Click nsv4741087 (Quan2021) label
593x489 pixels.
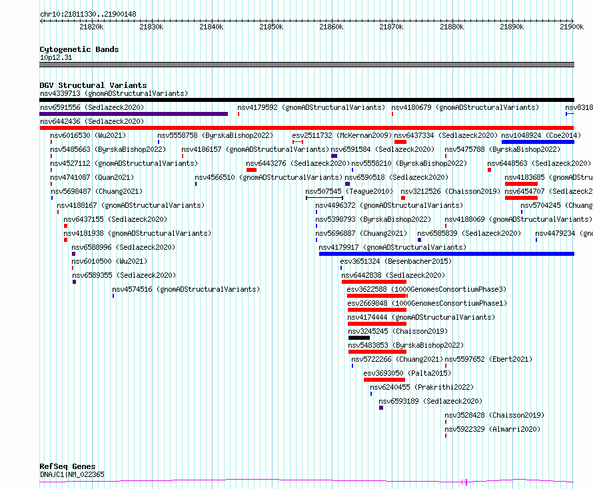[92, 177]
